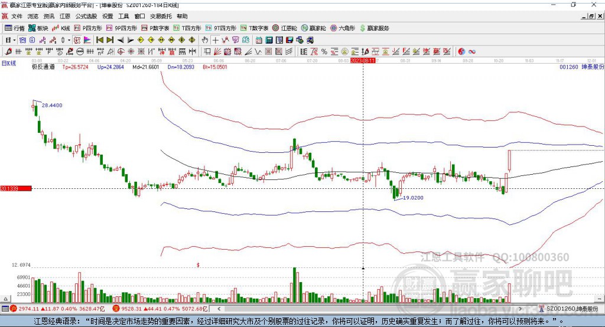This screenshot has width=605, height=327.
Task: Open the calculator icon
Action: click(x=269, y=40)
